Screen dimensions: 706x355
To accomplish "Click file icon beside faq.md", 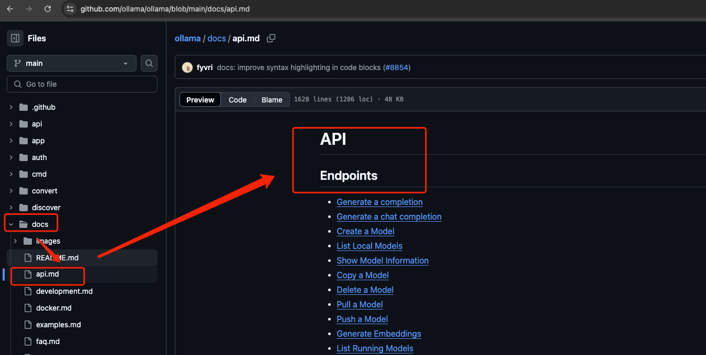I will click(x=28, y=341).
